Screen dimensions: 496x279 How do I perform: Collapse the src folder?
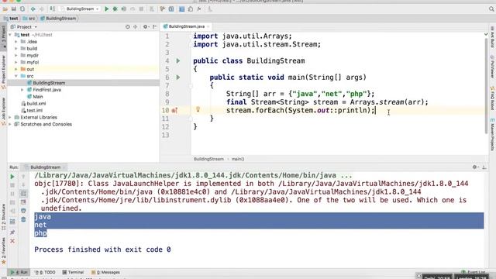pyautogui.click(x=16, y=76)
